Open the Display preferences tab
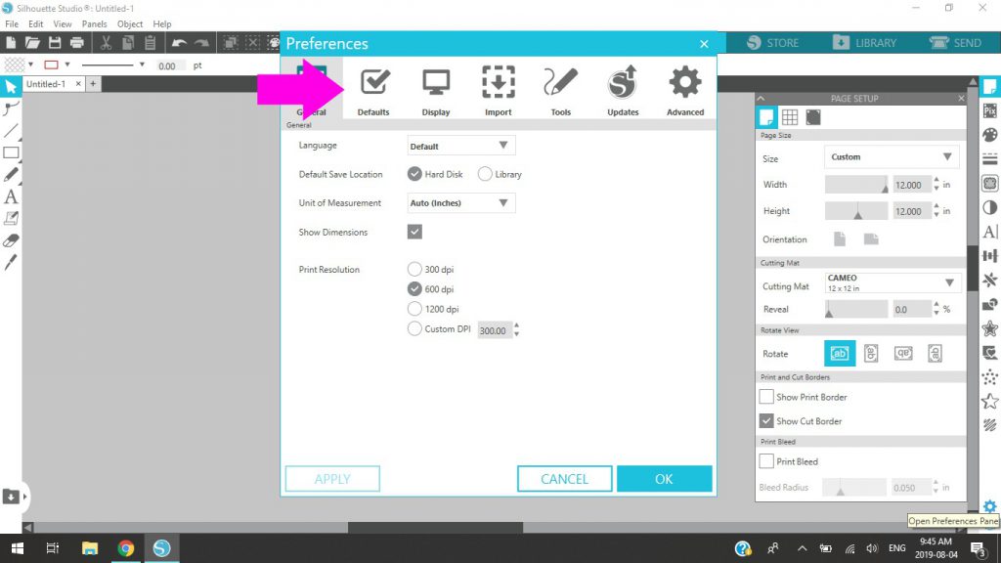 click(436, 91)
